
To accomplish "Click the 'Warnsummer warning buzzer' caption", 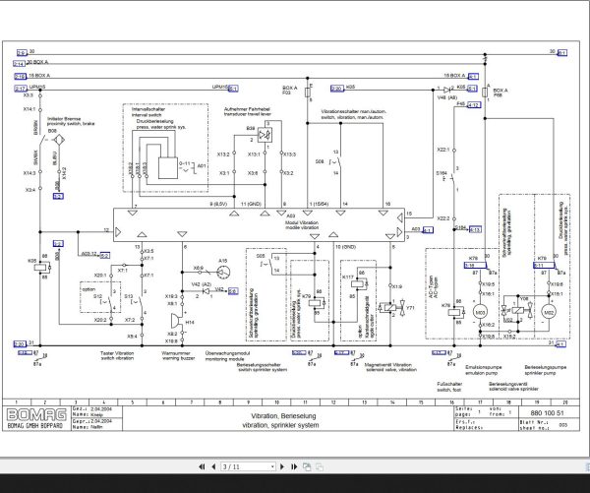I will click(178, 356).
